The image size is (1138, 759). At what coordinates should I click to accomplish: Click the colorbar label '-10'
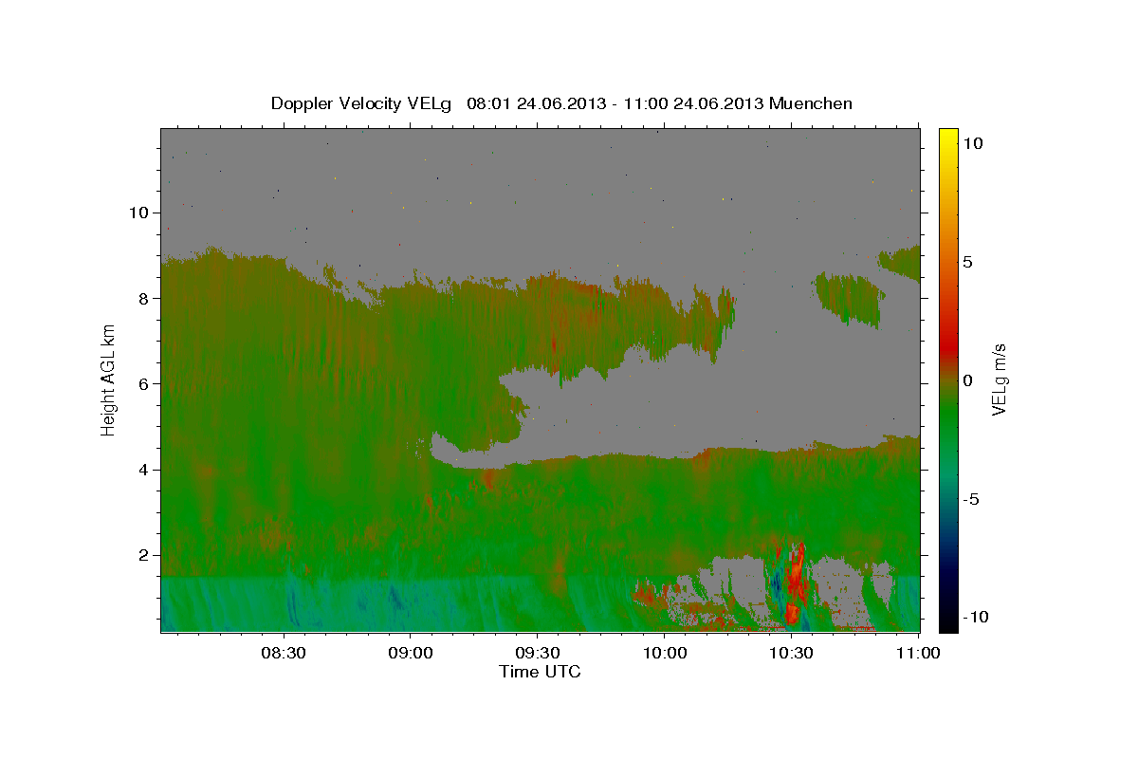point(974,618)
